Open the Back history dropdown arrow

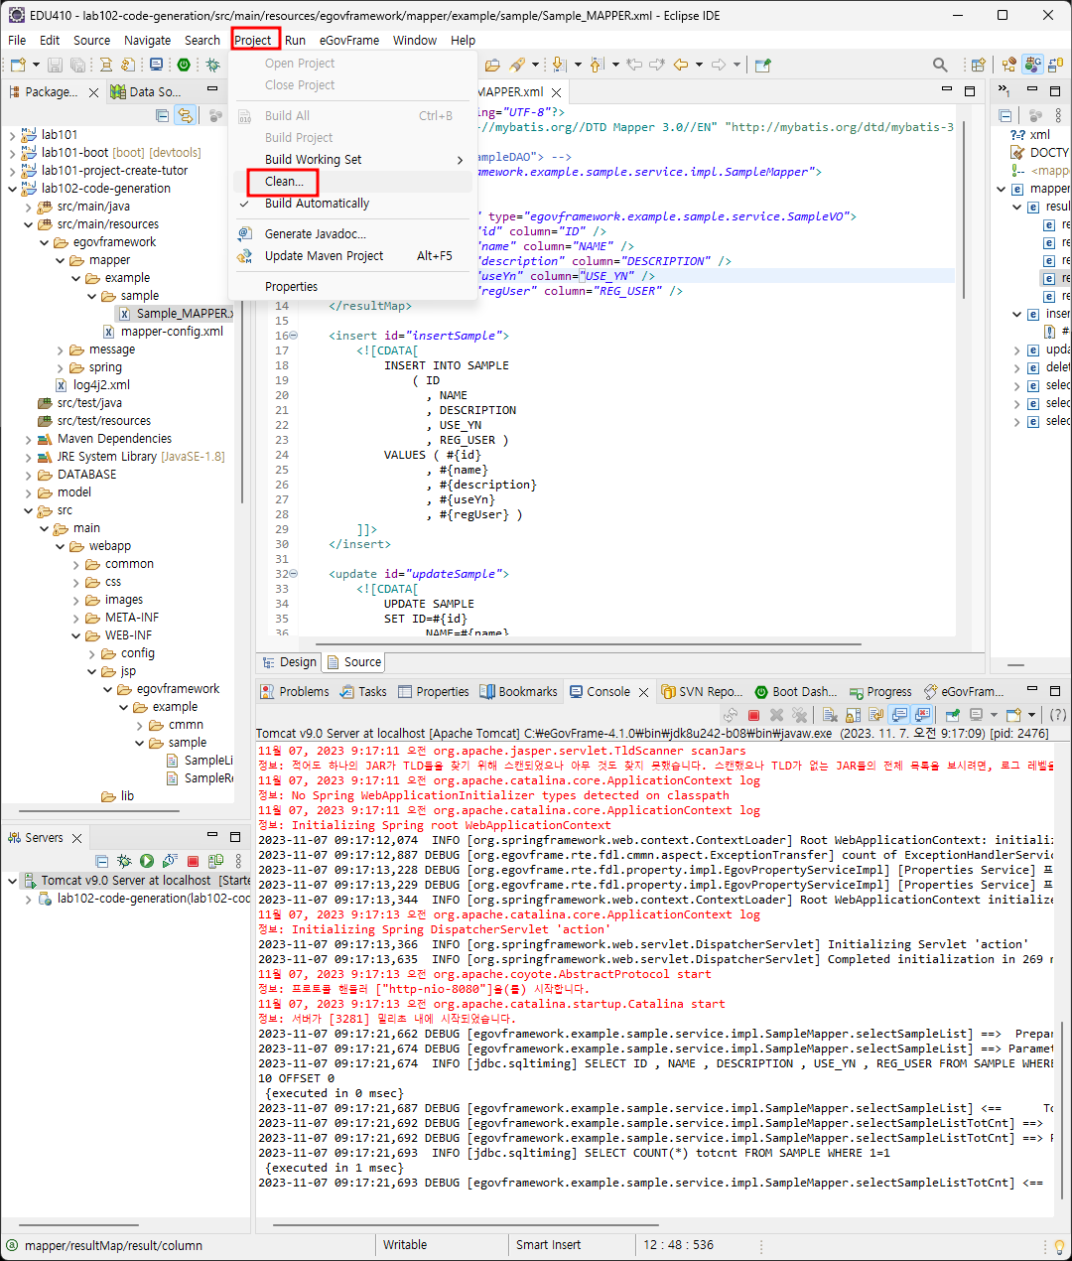(699, 65)
